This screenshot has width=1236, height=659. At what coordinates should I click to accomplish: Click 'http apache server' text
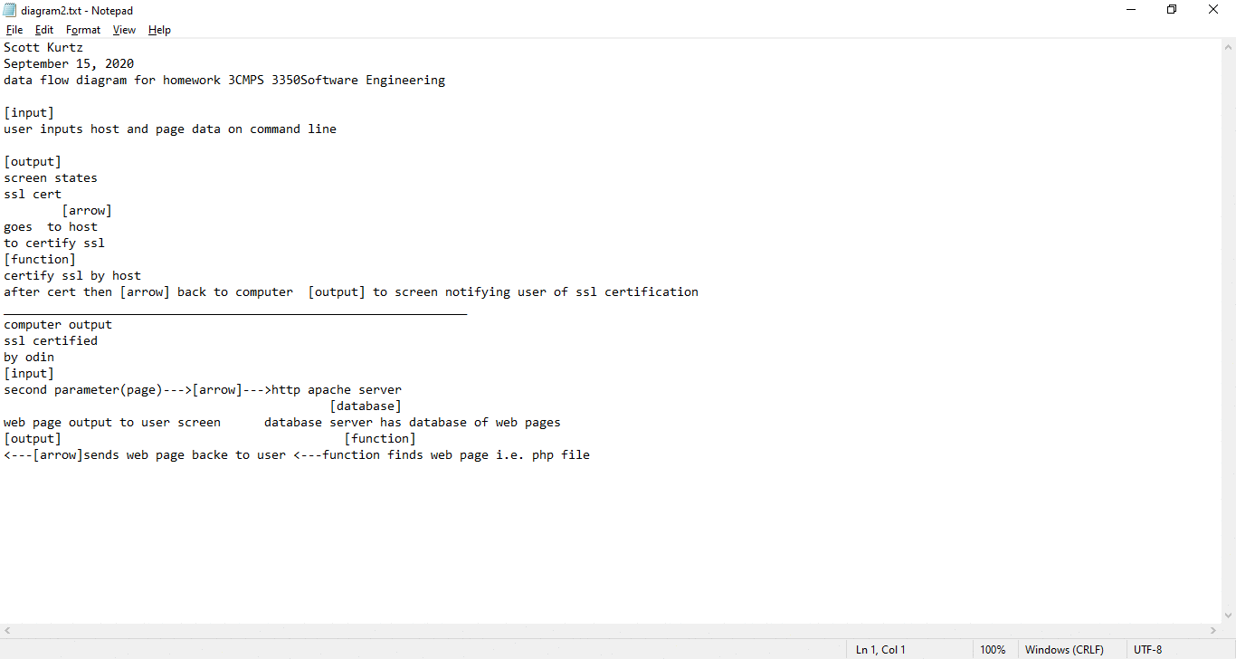[x=337, y=390]
